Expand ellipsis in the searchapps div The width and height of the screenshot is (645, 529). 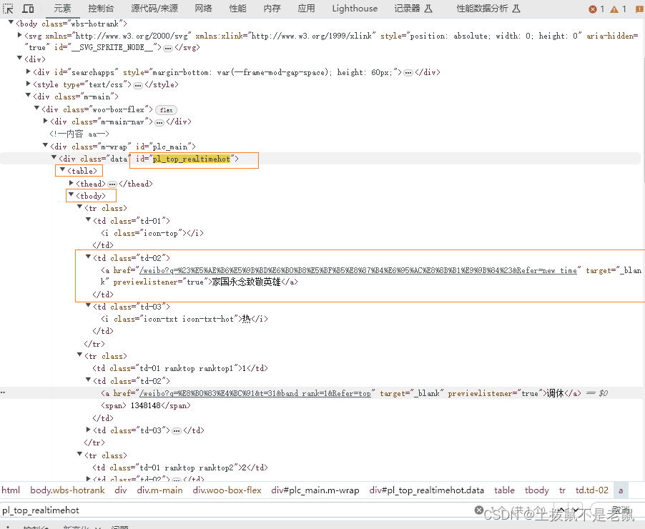(408, 73)
